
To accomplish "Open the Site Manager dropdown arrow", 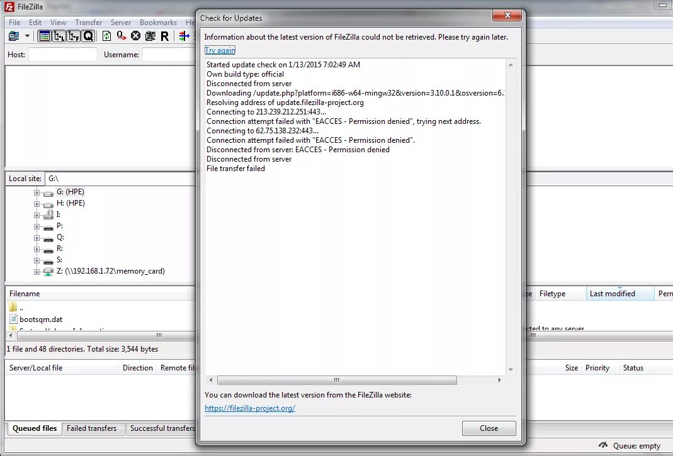I will 28,36.
